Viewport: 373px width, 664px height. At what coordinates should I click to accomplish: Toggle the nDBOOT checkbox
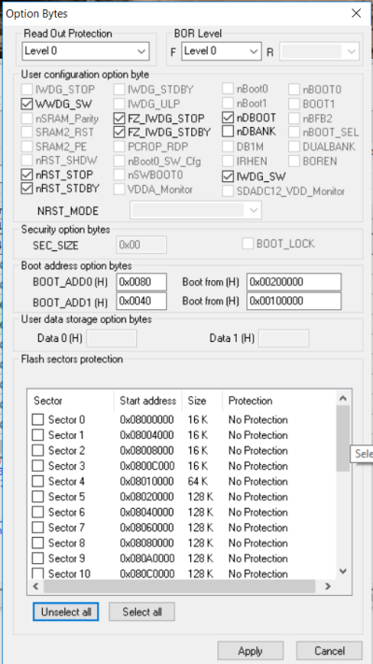coord(228,118)
